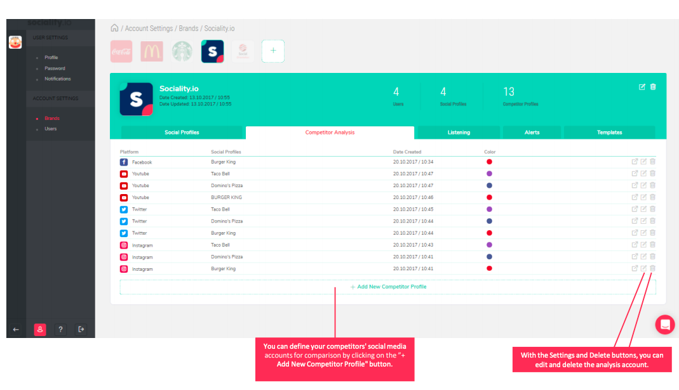The image size is (679, 390).
Task: Select Brands under Account Settings
Action: (x=52, y=118)
